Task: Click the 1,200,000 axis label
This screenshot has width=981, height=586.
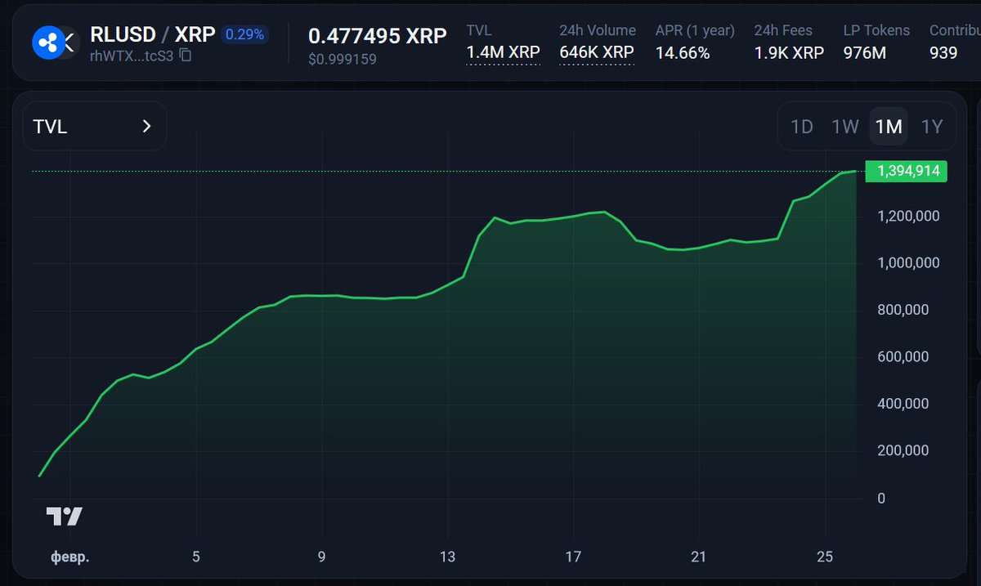Action: point(908,216)
